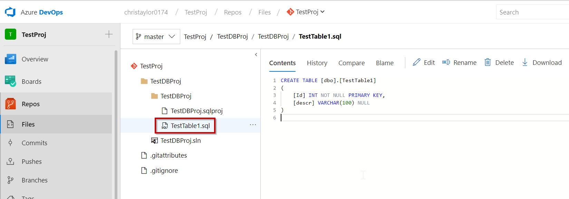The image size is (569, 199).
Task: Open Commits in the Repos menu
Action: pos(34,143)
